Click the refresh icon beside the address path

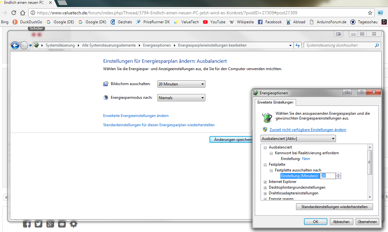click(x=298, y=45)
